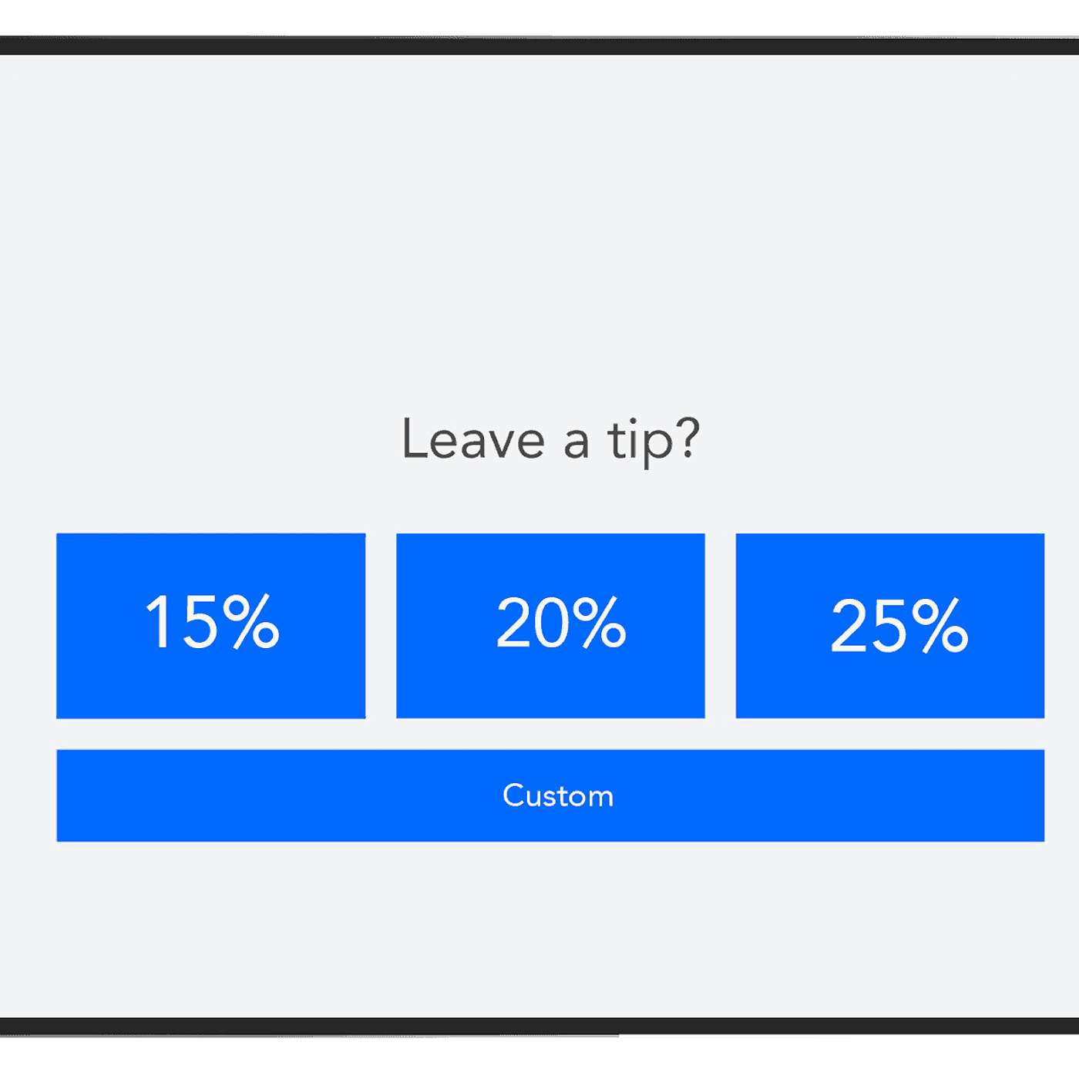Tap the 25% tip button
This screenshot has width=1079, height=1079.
click(889, 625)
